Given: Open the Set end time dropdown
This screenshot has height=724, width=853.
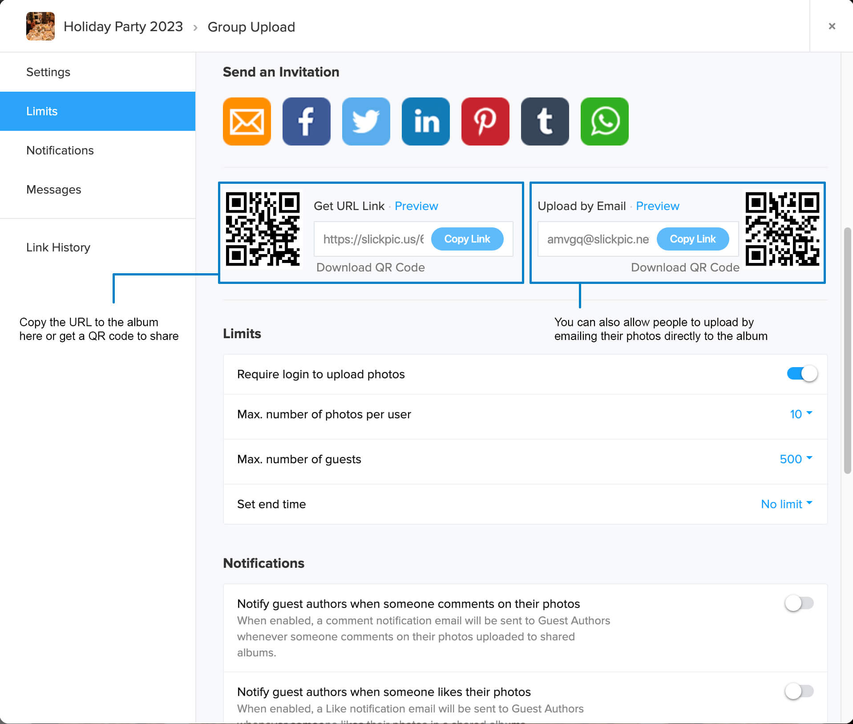Looking at the screenshot, I should tap(786, 504).
